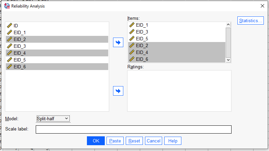The image size is (269, 151).
Task: Click into the Scale label text field
Action: (x=133, y=129)
